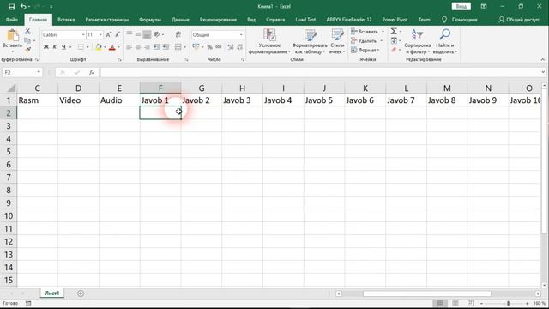Screen dimensions: 549x309
Task: Open the font size 11 dropdown
Action: coord(100,34)
